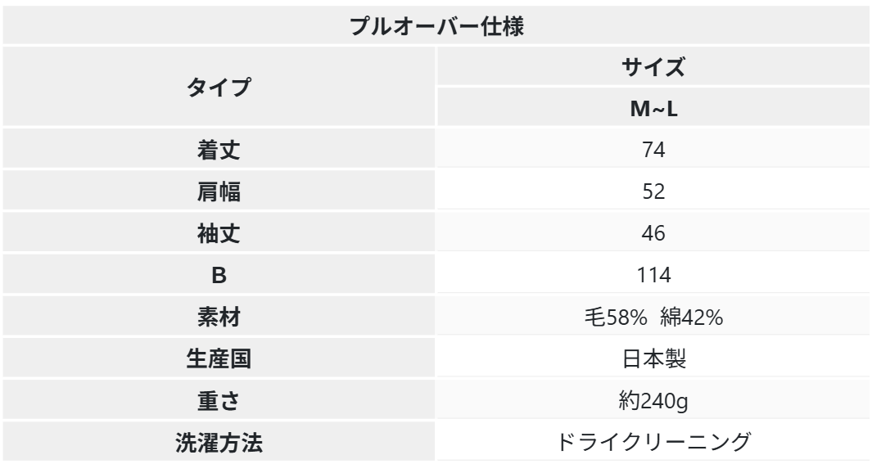Select the 約240g weight cell
The height and width of the screenshot is (464, 872).
pos(653,400)
